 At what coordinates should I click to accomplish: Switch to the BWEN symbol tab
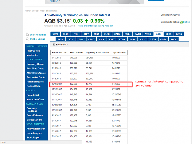tap(138, 34)
